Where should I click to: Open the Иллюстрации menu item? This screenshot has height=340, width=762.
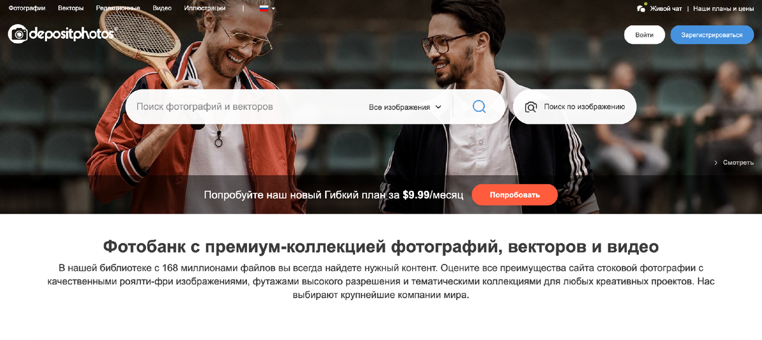coord(204,8)
